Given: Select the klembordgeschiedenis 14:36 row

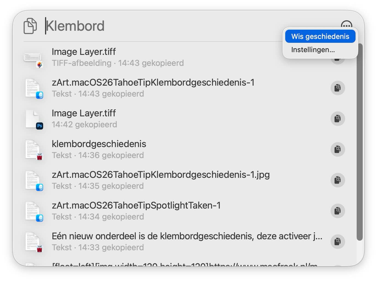Looking at the screenshot, I should pos(165,149).
